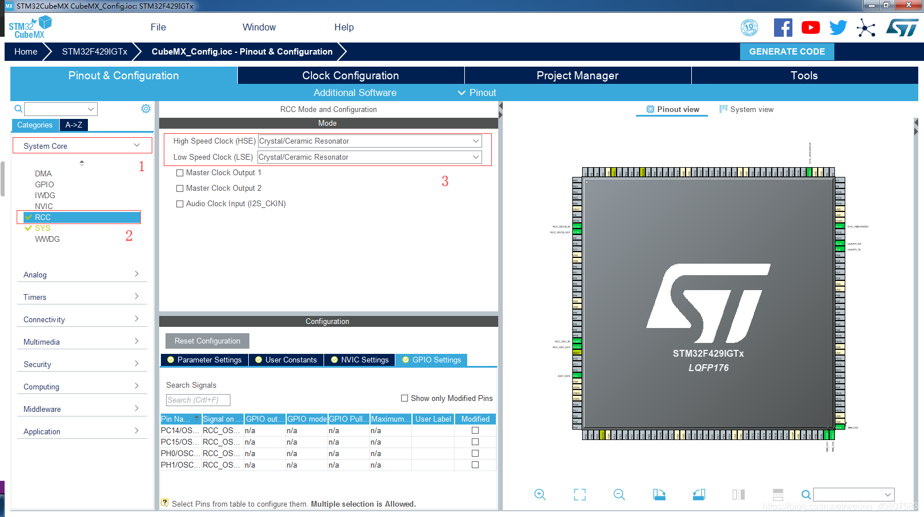
Task: Toggle the horizontal layout view icon
Action: click(x=778, y=495)
